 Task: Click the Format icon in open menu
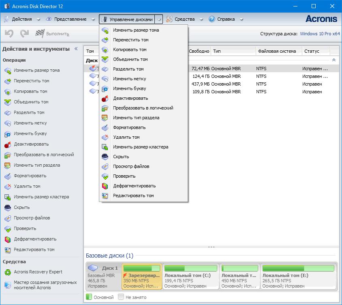tap(105, 128)
